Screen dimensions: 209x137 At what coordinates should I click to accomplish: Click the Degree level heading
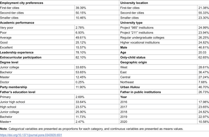pos(9,62)
